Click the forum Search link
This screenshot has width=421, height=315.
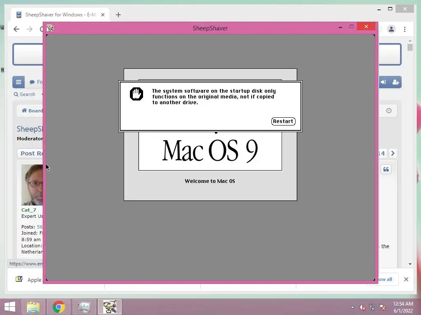coord(24,94)
